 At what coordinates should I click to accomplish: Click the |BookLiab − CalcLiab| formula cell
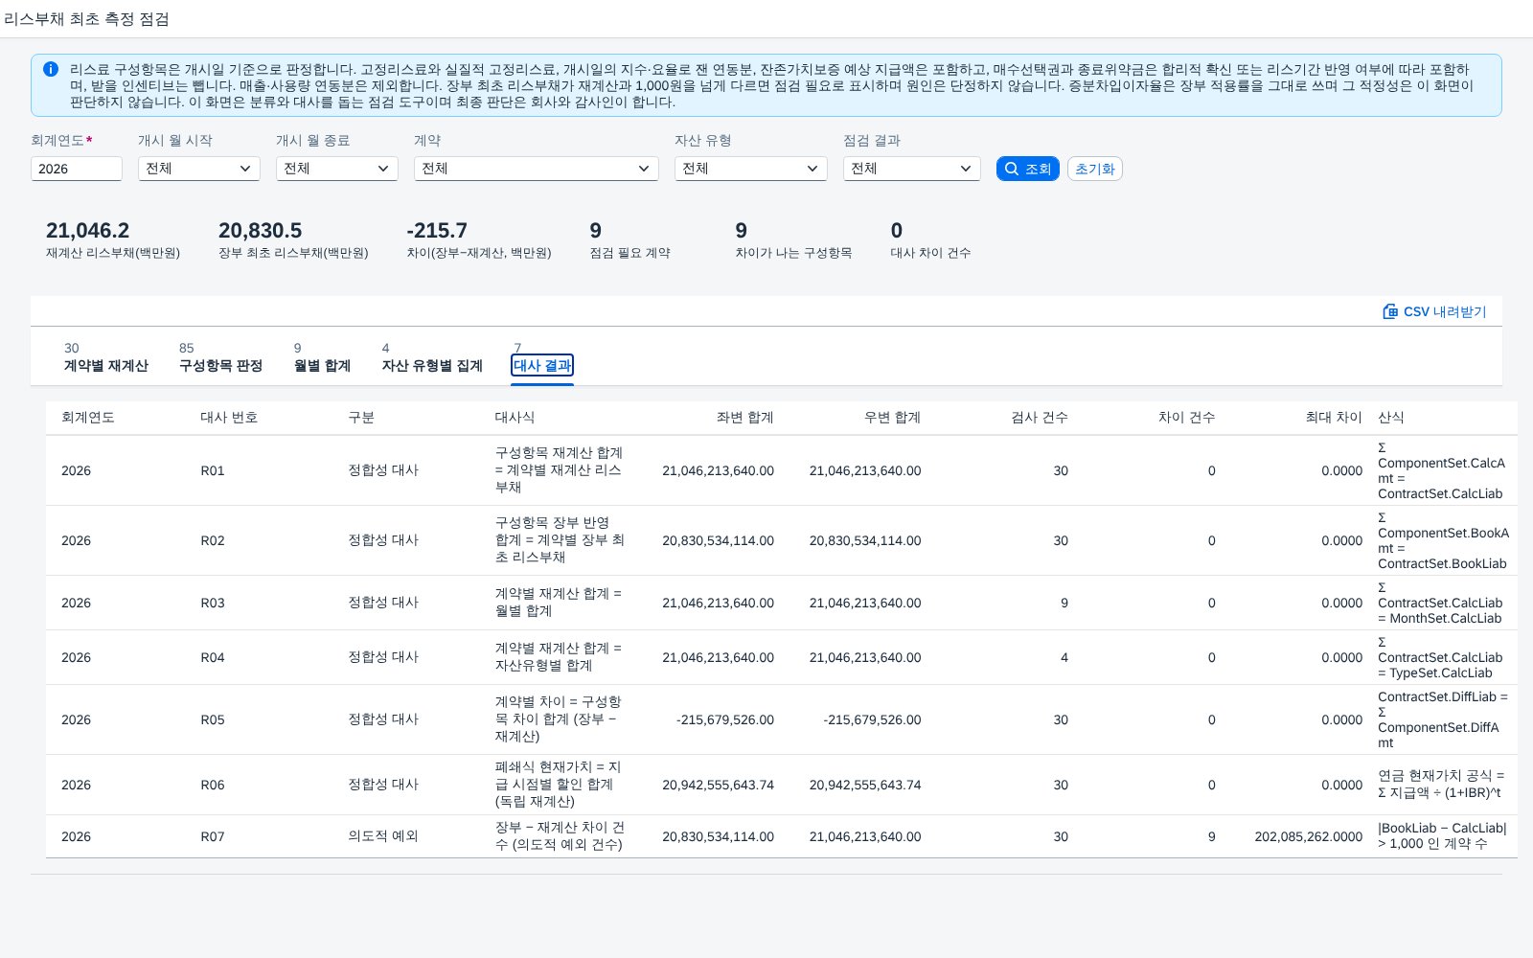tap(1443, 836)
